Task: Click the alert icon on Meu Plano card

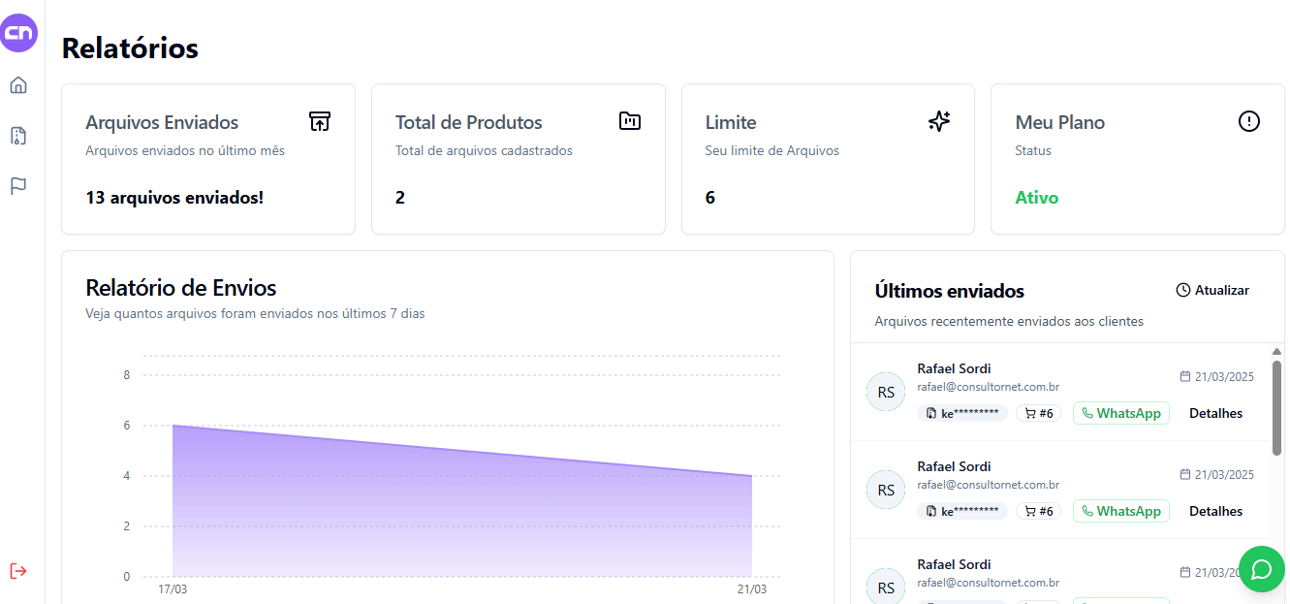Action: pos(1249,121)
